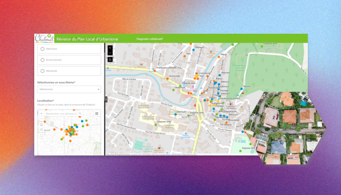Image resolution: width=341 pixels, height=195 pixels.
Task: Open the sous-thème Sélectionnez dropdown
Action: (69, 90)
